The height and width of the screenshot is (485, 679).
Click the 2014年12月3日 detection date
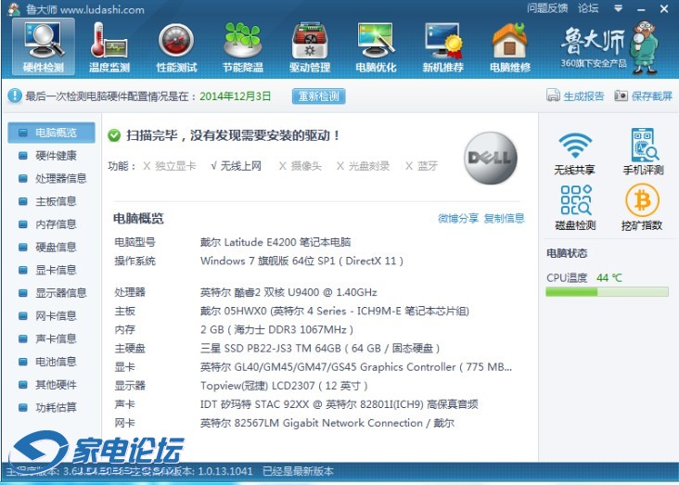tap(235, 96)
